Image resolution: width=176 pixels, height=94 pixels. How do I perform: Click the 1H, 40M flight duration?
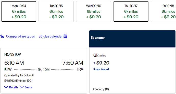click(44, 70)
